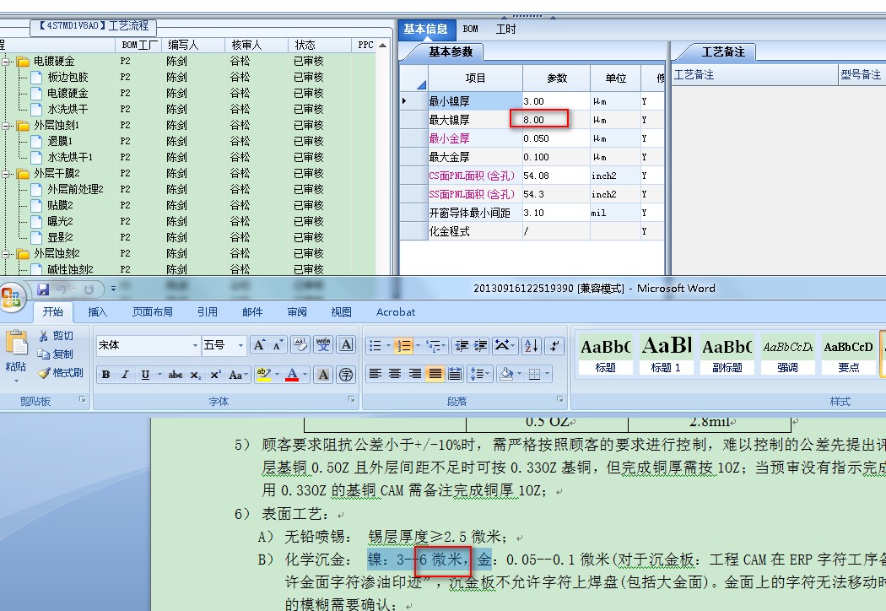886x611 pixels.
Task: Click the Grow Font button
Action: (x=259, y=345)
